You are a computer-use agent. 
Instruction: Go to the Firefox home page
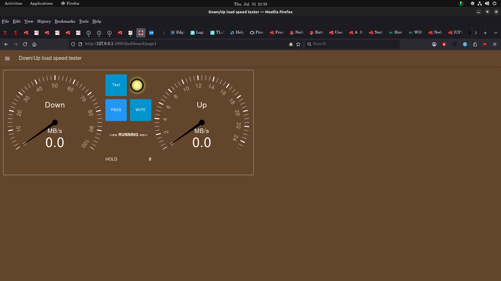pos(34,44)
